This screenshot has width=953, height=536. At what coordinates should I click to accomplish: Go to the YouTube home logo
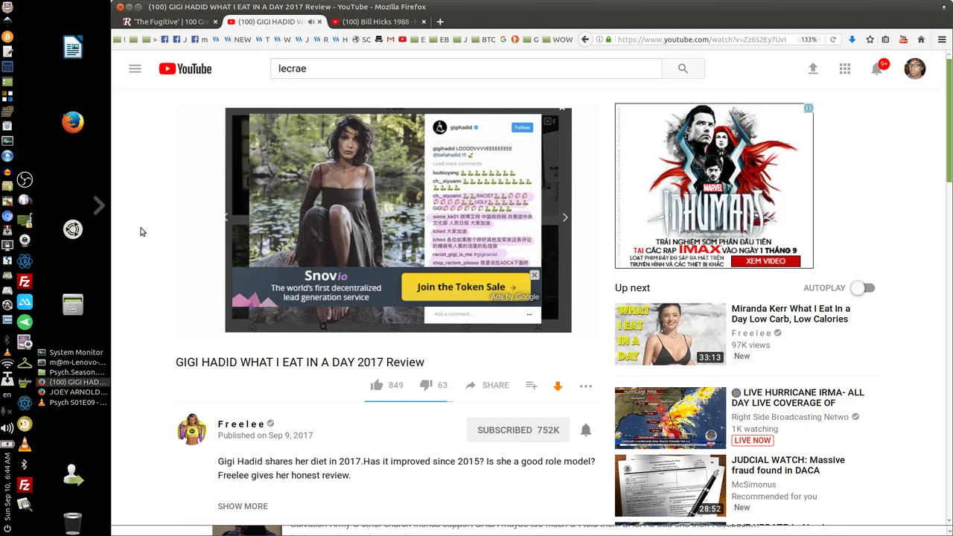185,68
